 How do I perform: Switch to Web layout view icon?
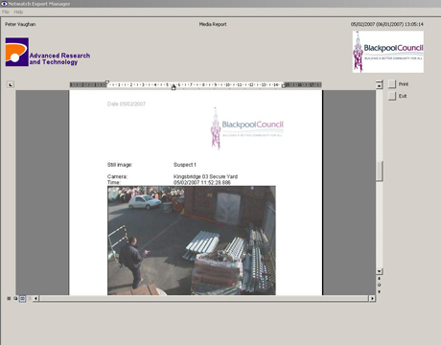pos(15,298)
